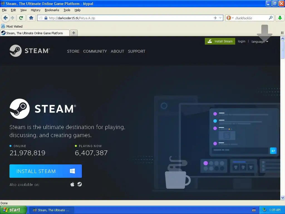
Task: Click the green Install Steam header button
Action: click(x=220, y=41)
